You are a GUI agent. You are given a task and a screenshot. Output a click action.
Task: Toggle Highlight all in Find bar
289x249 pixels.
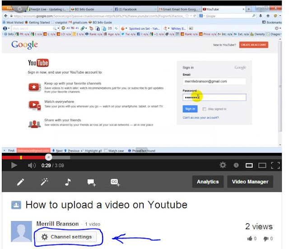coord(91,151)
